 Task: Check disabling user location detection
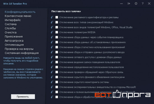[57, 67]
